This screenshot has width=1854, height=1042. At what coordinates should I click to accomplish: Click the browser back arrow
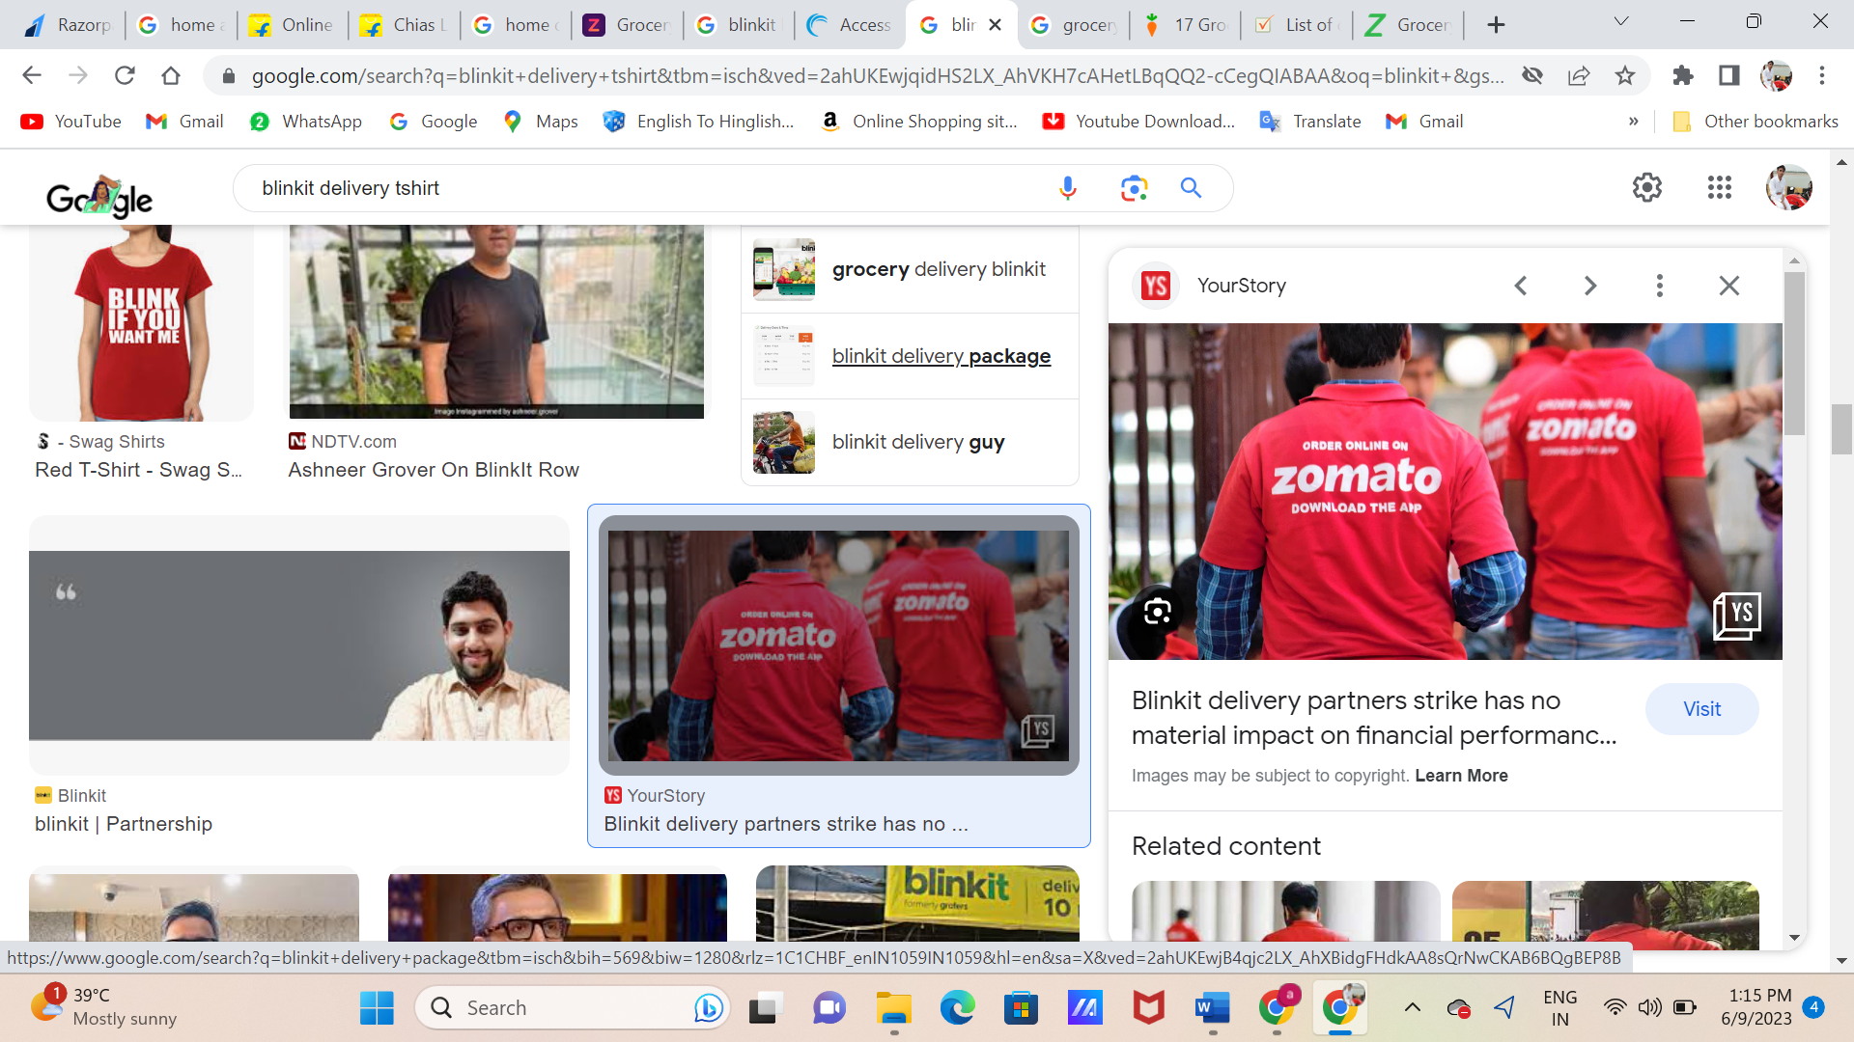pyautogui.click(x=32, y=75)
